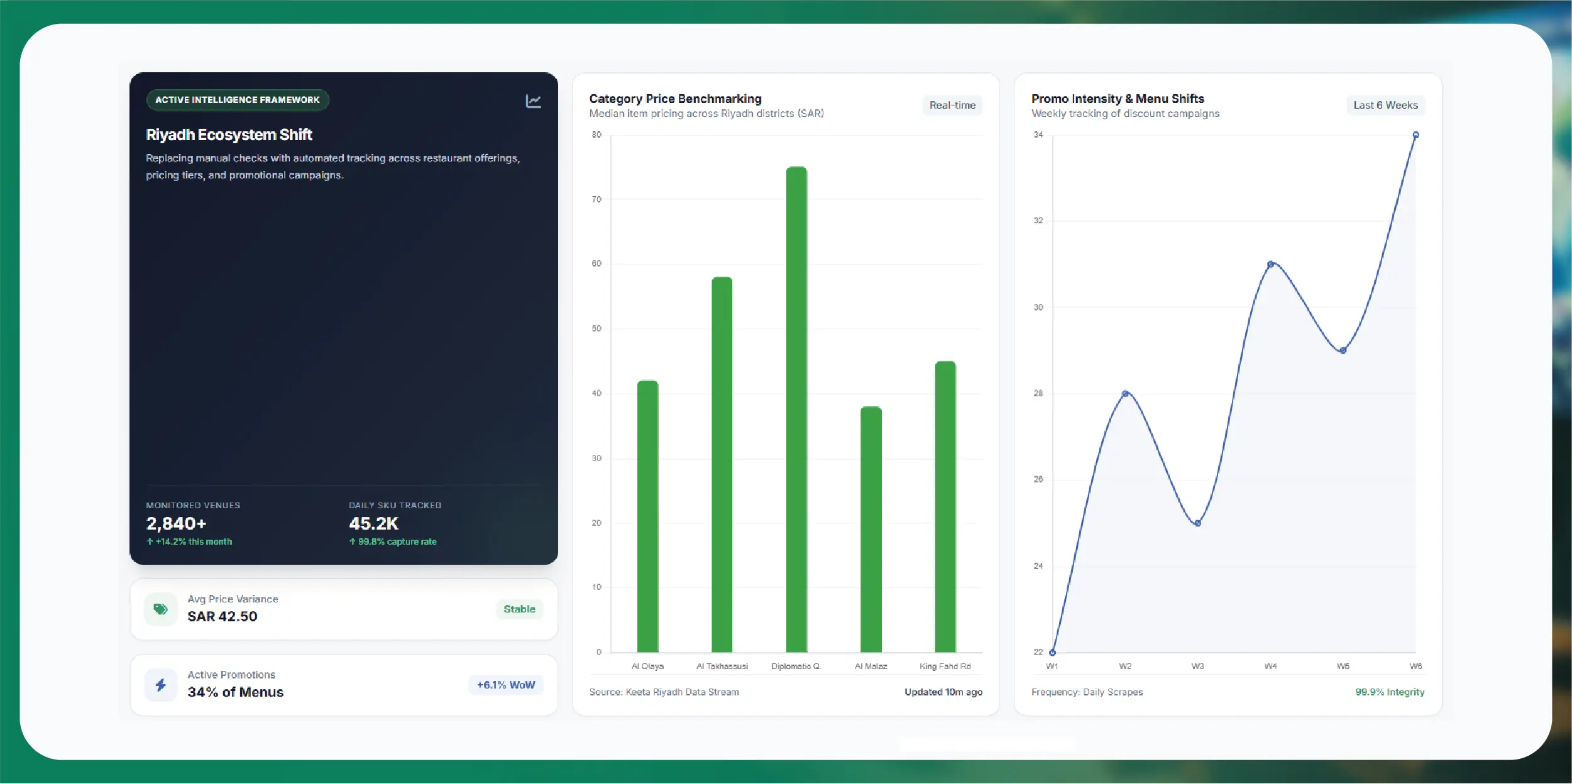Click the 34% of Menus value
This screenshot has width=1572, height=784.
[x=235, y=692]
